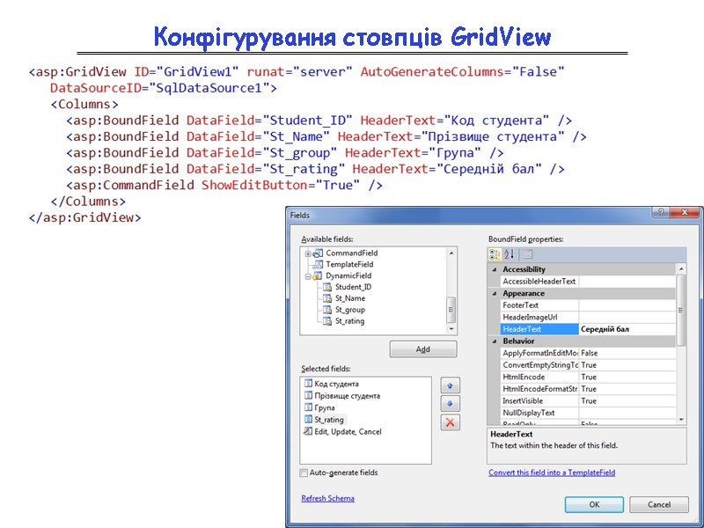Collapse the Behavior property category
Screen dimensions: 704x528
tap(495, 341)
